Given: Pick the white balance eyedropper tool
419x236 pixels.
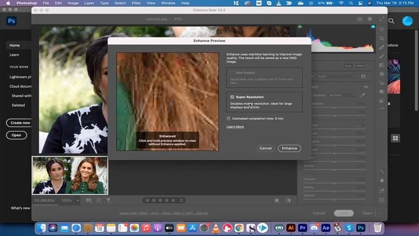Looking at the screenshot, I should (362, 95).
